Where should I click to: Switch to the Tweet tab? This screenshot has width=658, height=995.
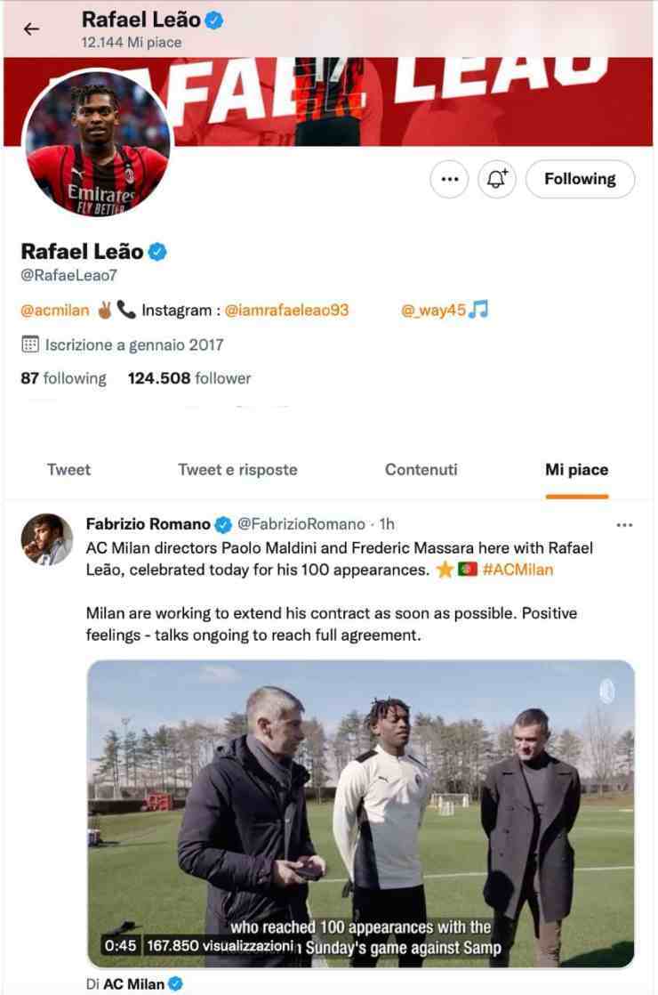click(68, 469)
